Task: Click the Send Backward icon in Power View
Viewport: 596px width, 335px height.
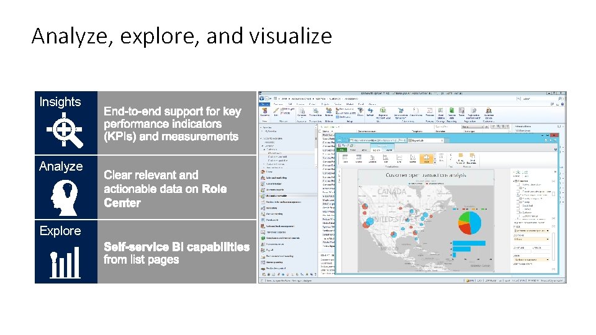Action: pos(472,159)
